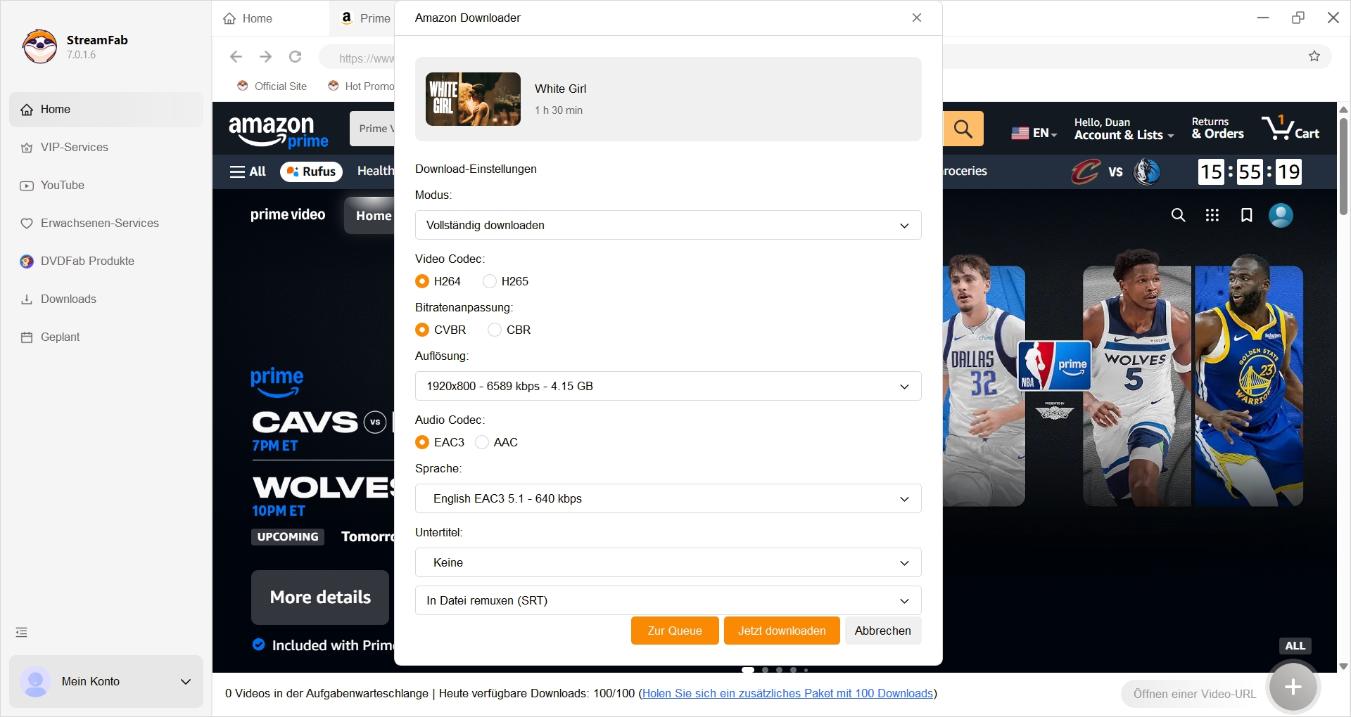Screen dimensions: 1351x717
Task: Select the H265 video codec
Action: point(490,281)
